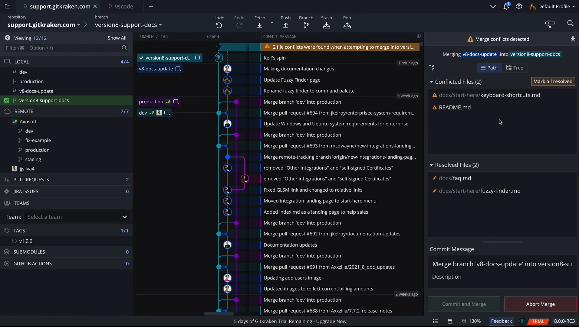
Task: Click the Pop stash icon
Action: click(347, 25)
